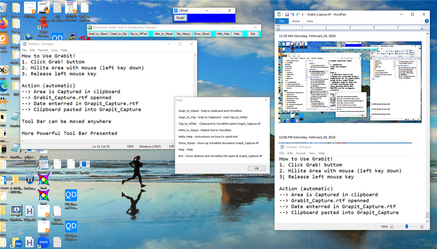Viewport: 437px width, 249px height.
Task: Click 'Ln 14, Col 33' in Notepad status bar
Action: coord(101,146)
